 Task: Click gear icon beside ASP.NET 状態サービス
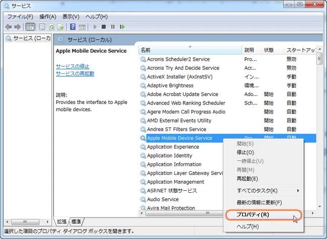tap(143, 191)
